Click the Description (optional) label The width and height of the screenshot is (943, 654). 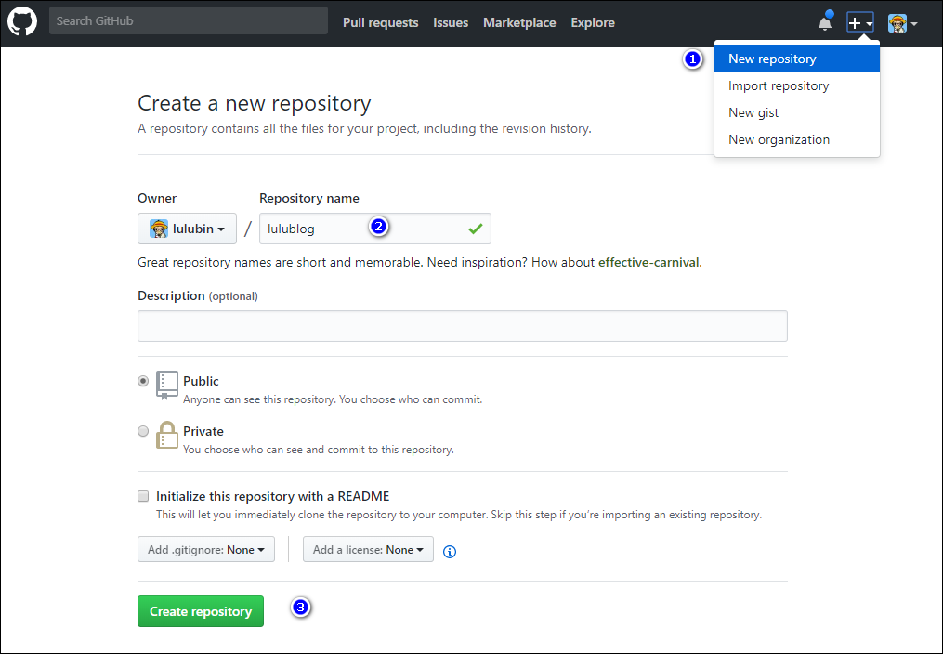point(198,295)
